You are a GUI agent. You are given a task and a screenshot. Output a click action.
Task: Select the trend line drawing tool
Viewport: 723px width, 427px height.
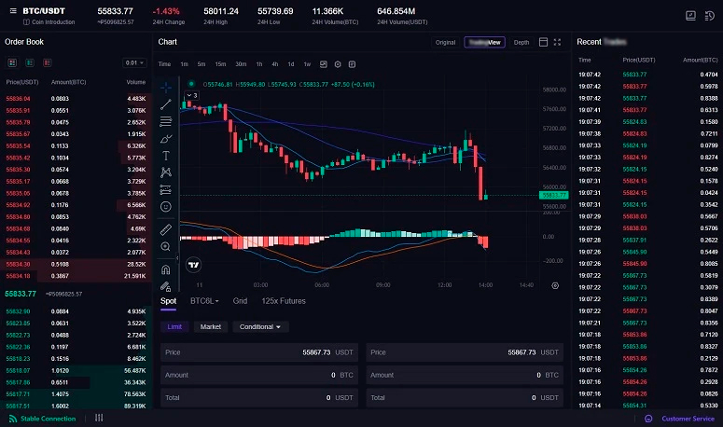pyautogui.click(x=166, y=103)
